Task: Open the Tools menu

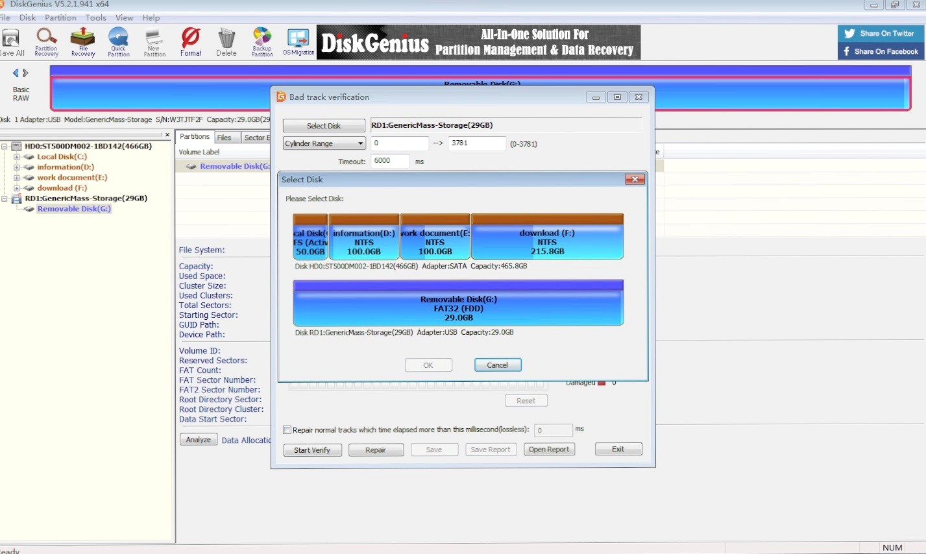Action: 96,18
